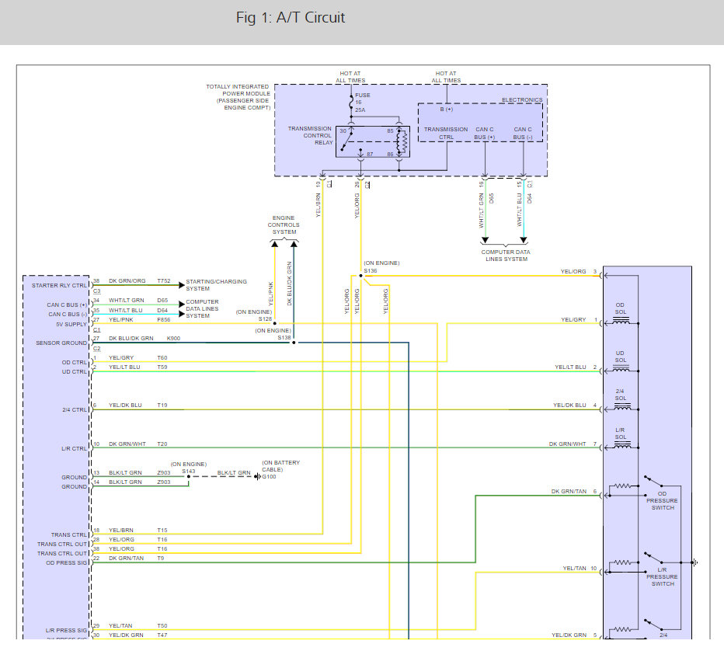Select the 2/4 SOL solenoid coil symbol
The image size is (724, 651).
click(x=620, y=406)
